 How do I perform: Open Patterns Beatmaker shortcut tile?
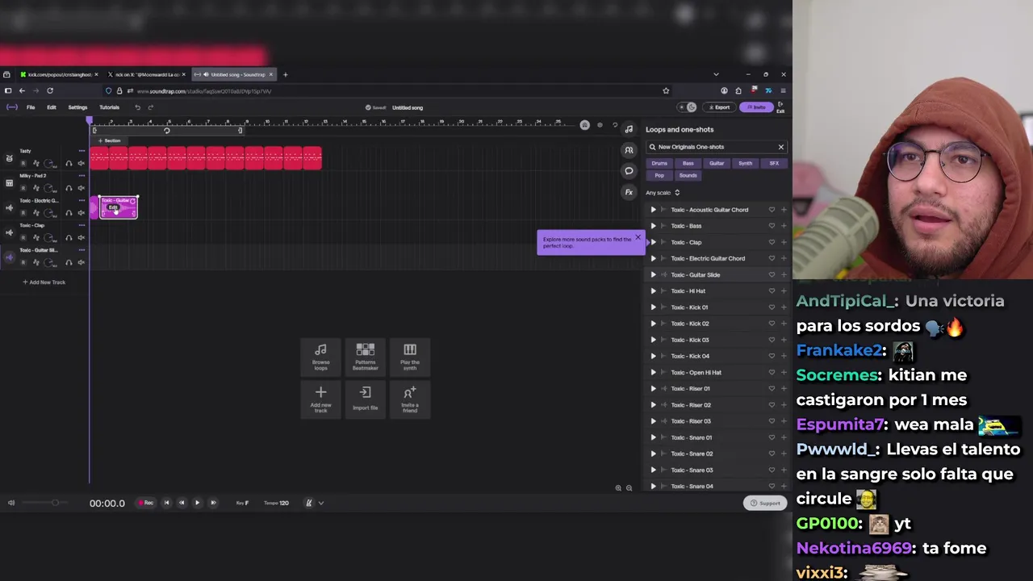coord(365,356)
